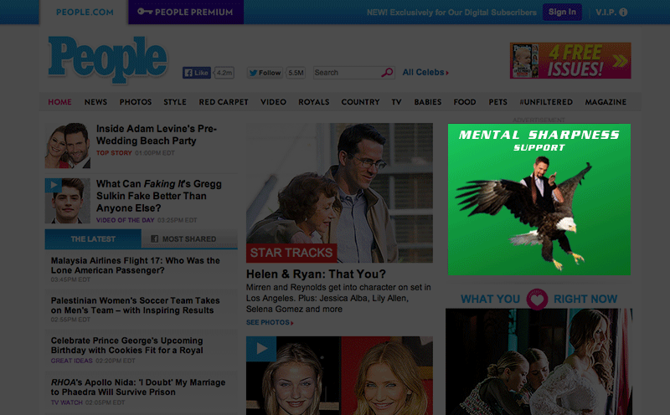Go to the HOME menu item

click(59, 102)
